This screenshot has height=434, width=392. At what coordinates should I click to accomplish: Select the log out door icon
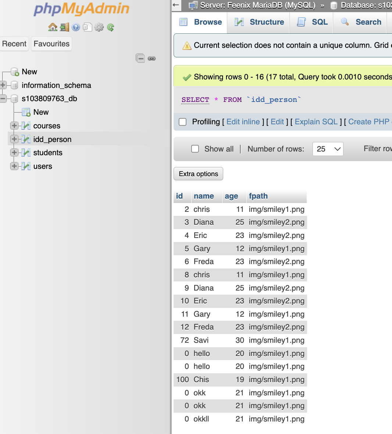[64, 27]
